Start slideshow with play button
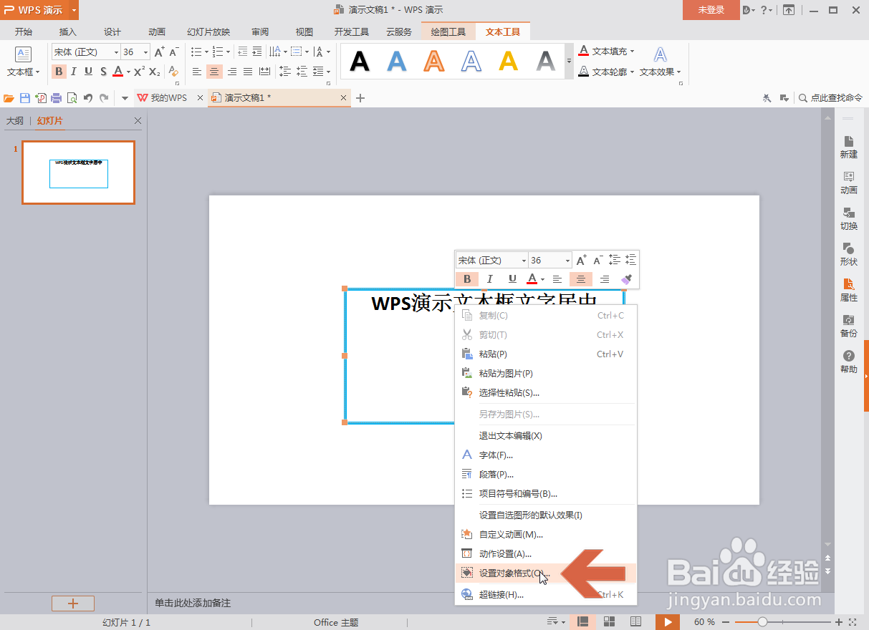The image size is (869, 630). pyautogui.click(x=667, y=622)
